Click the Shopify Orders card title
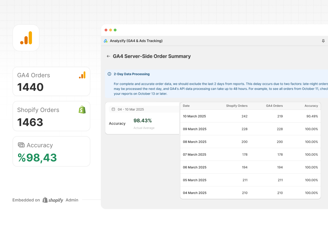This screenshot has height=233, width=328. pyautogui.click(x=38, y=110)
